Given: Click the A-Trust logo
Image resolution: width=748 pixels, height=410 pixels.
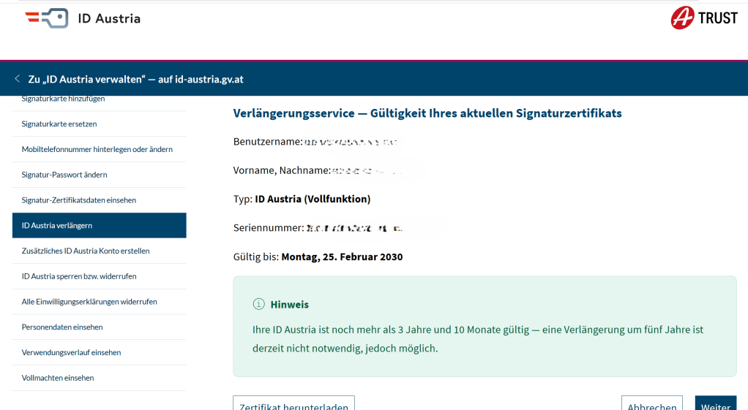Looking at the screenshot, I should pos(703,18).
